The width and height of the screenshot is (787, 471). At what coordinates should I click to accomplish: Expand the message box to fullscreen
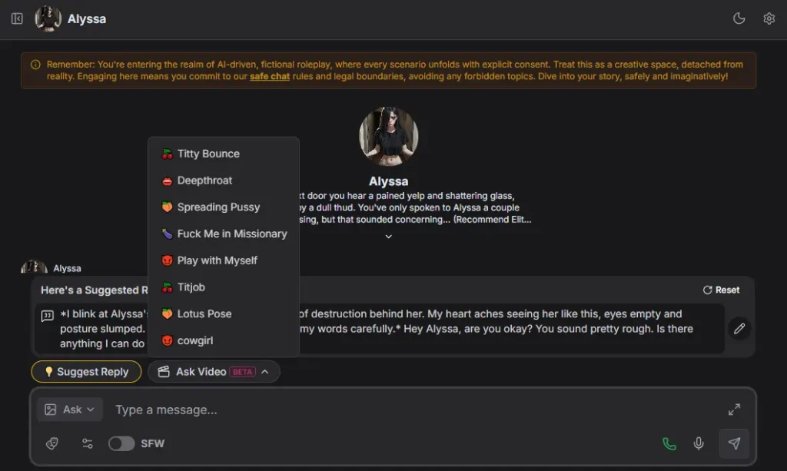click(x=734, y=410)
